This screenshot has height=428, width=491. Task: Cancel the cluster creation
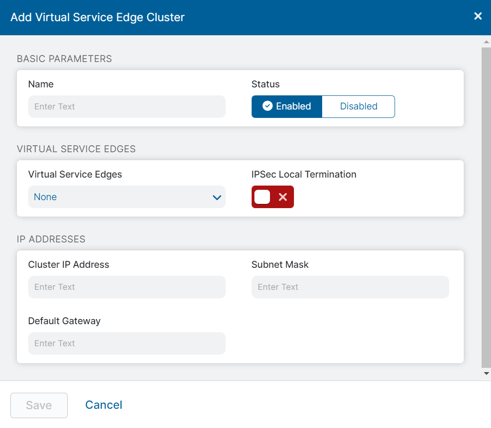click(x=103, y=405)
